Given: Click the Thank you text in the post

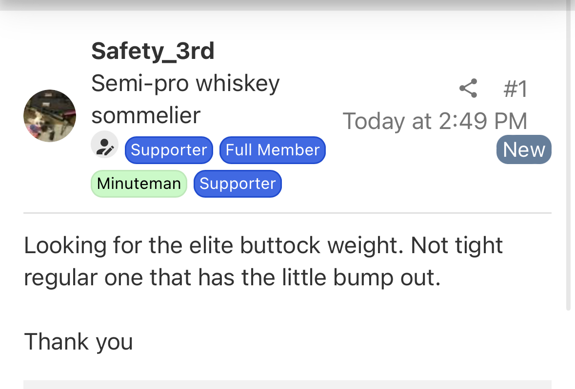Looking at the screenshot, I should click(79, 342).
